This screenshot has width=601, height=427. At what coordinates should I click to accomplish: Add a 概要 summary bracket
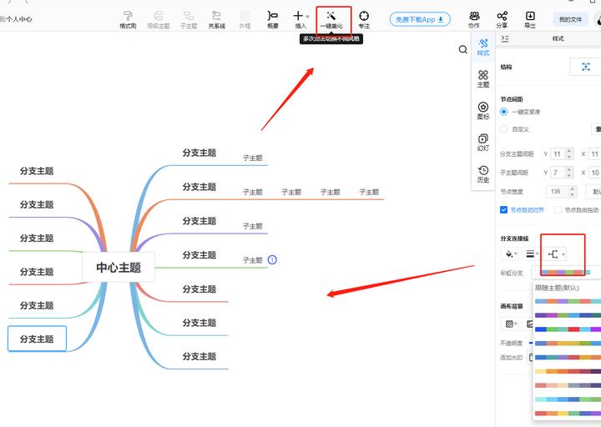[x=272, y=19]
